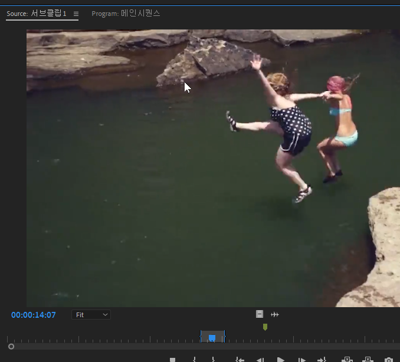The height and width of the screenshot is (362, 400).
Task: Click the Drag Audio Only waveform icon
Action: (x=275, y=315)
